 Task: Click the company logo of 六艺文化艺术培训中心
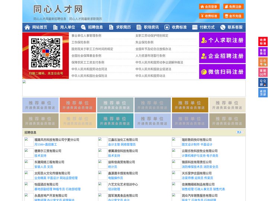[103, 186]
